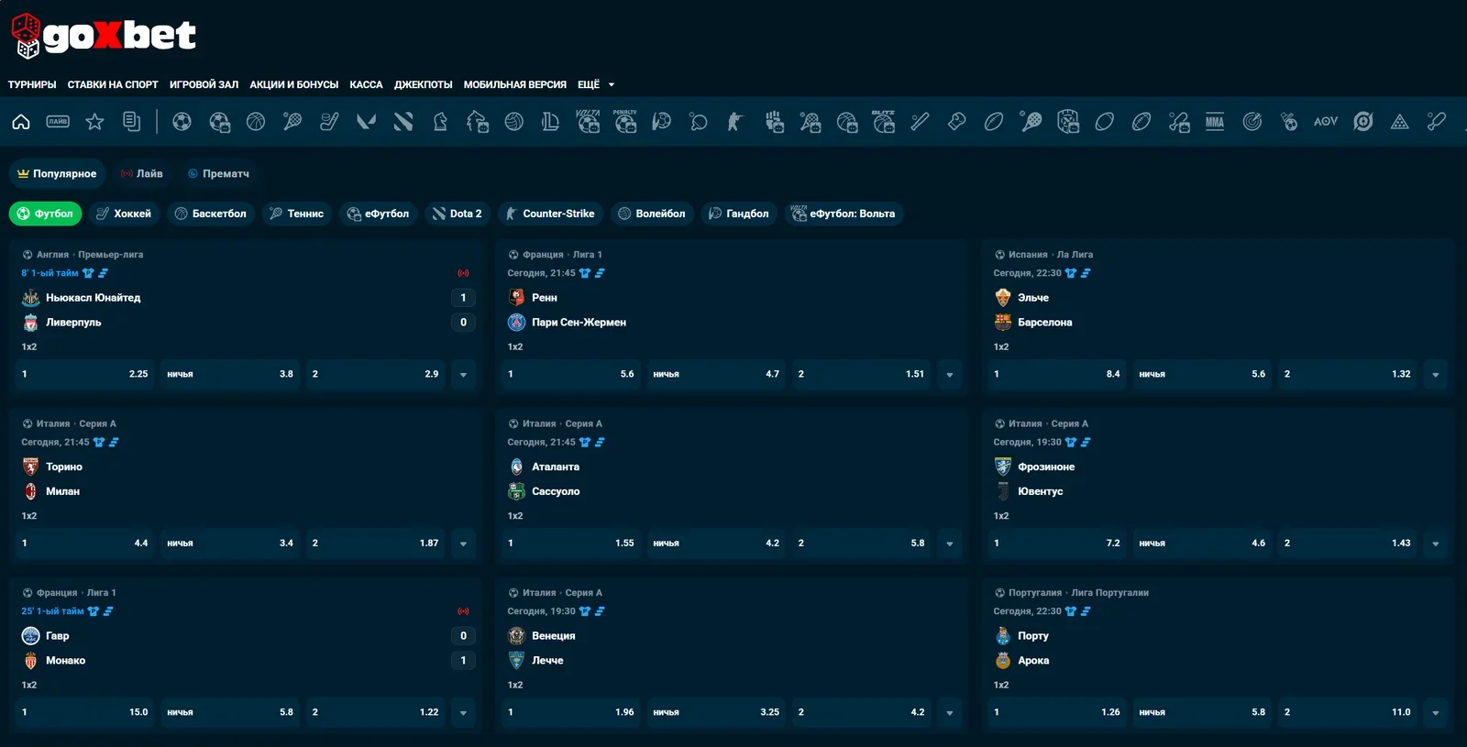The width and height of the screenshot is (1467, 747).
Task: Switch to the Лайв tab
Action: point(141,173)
